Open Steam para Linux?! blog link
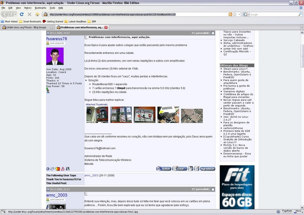The width and height of the screenshot is (304, 215). pyautogui.click(x=235, y=69)
